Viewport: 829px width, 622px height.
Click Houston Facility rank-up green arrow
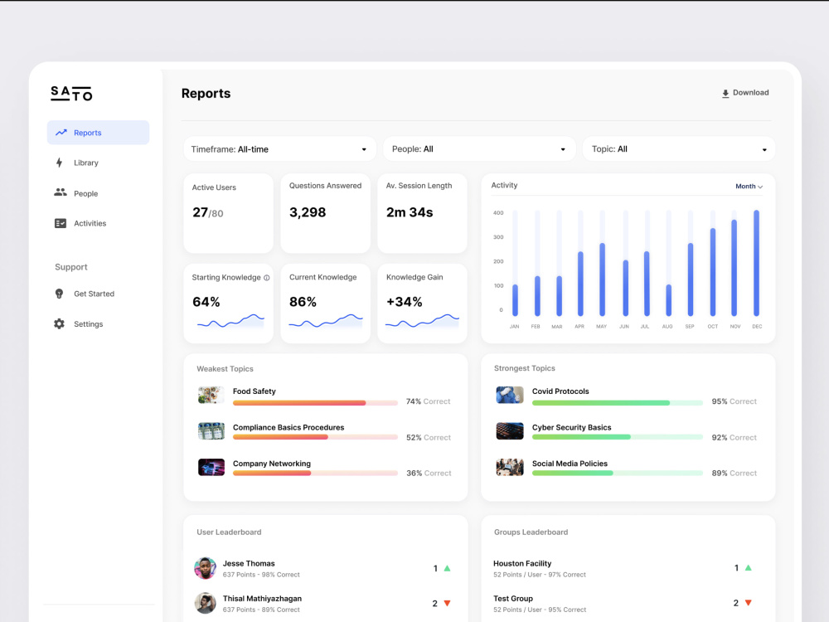748,567
